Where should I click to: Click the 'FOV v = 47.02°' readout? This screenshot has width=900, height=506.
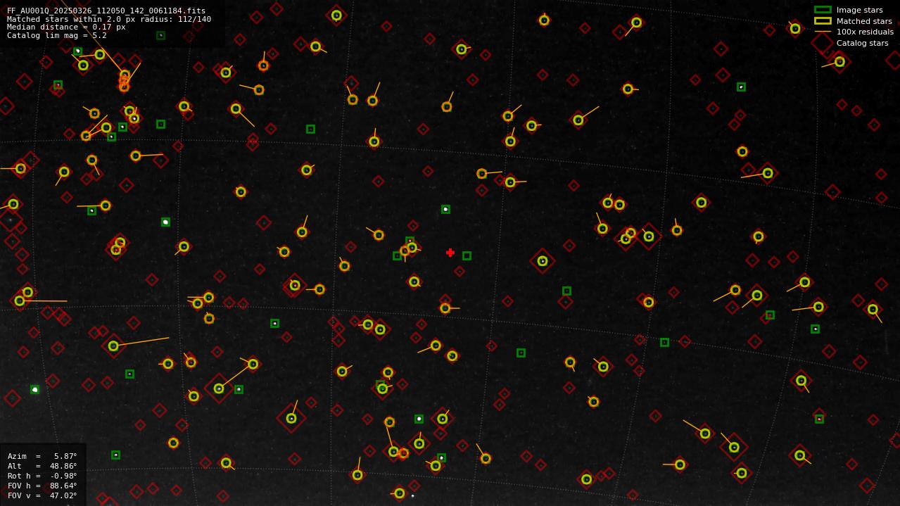(x=42, y=495)
